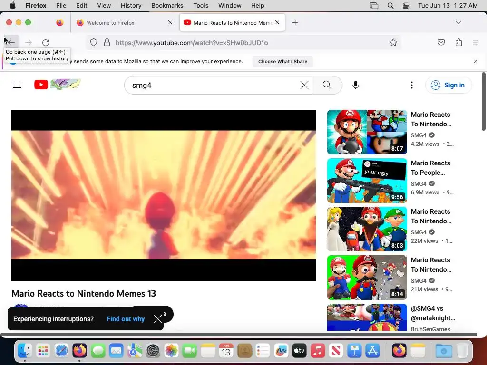Click the site security padlock icon
This screenshot has height=365, width=487.
107,42
